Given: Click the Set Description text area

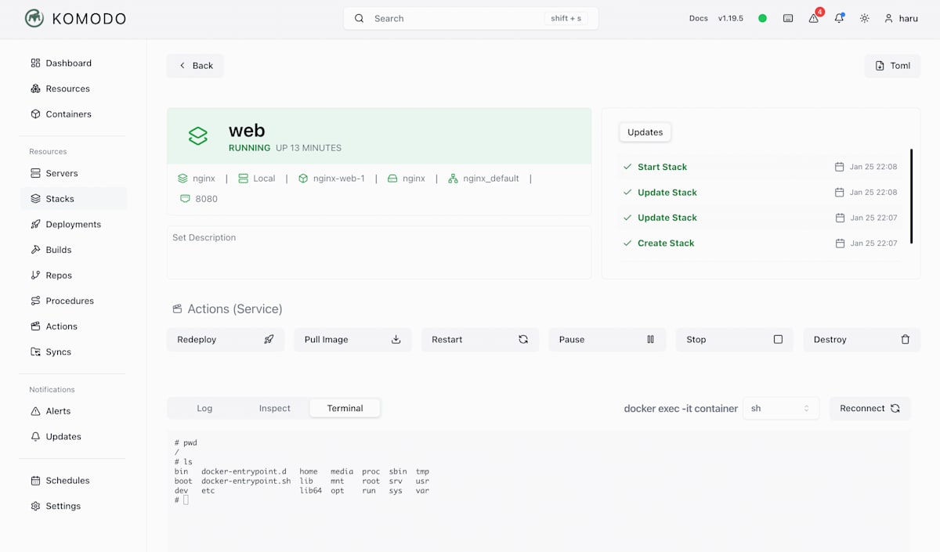Looking at the screenshot, I should 379,252.
